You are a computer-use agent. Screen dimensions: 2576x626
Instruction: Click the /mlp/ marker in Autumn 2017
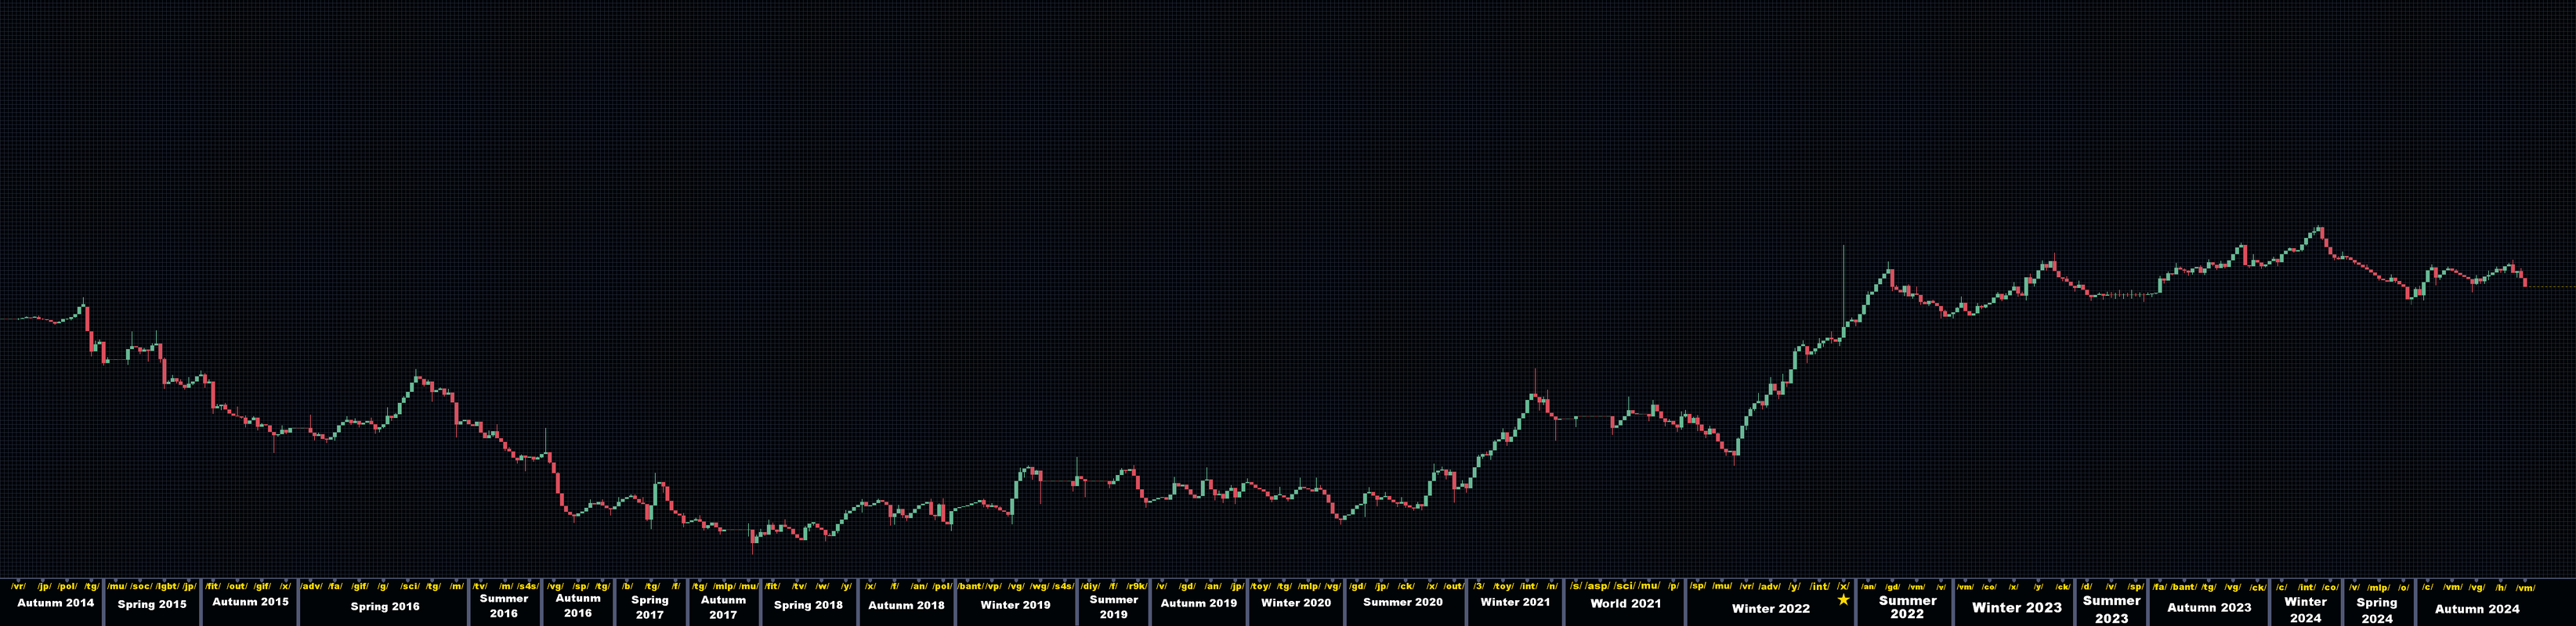click(x=724, y=586)
